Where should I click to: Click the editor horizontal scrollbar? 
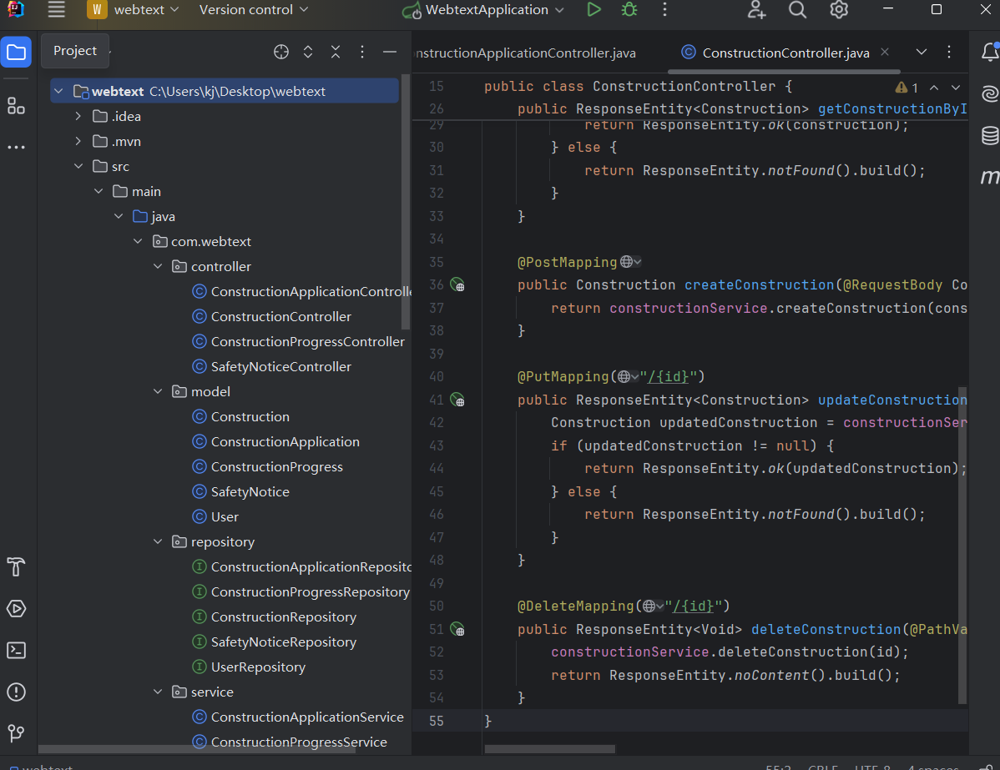coord(549,749)
